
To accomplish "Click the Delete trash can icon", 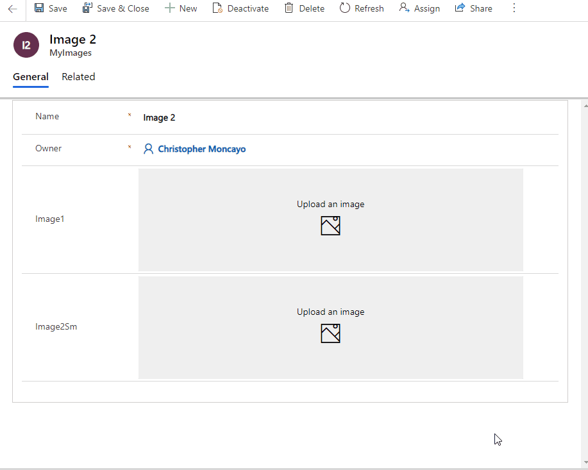I will pyautogui.click(x=289, y=8).
